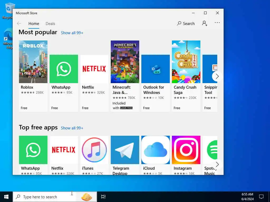270x202 pixels.
Task: Click the Most popular section heading
Action: [x=38, y=32]
